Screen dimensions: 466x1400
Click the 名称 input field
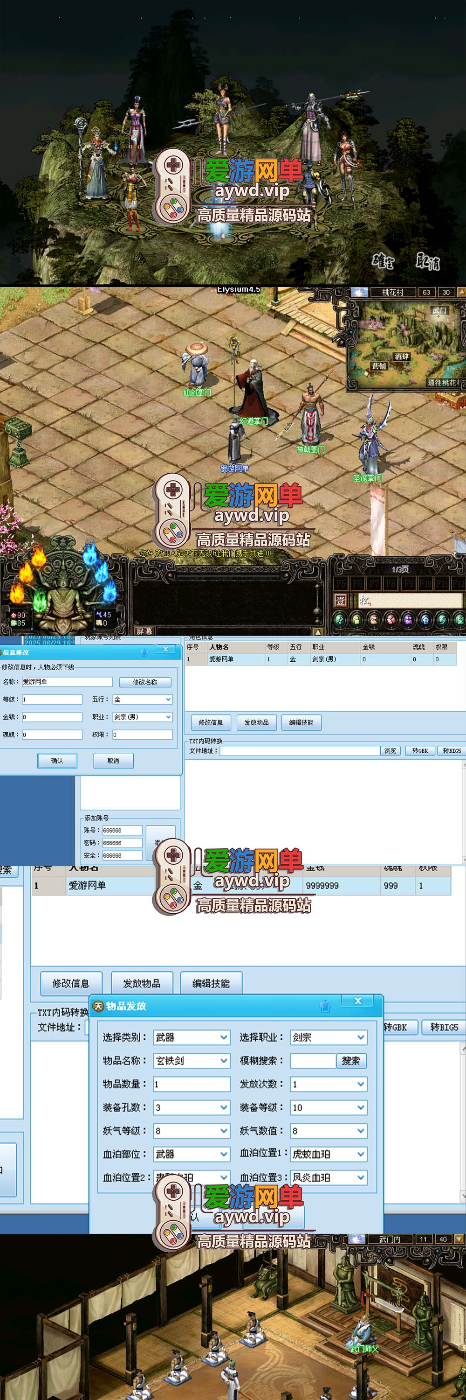coord(67,682)
